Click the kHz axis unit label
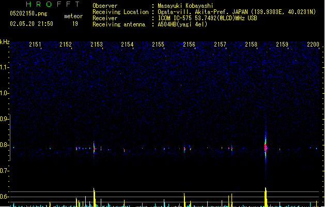This screenshot has width=325, height=207. pos(5,42)
